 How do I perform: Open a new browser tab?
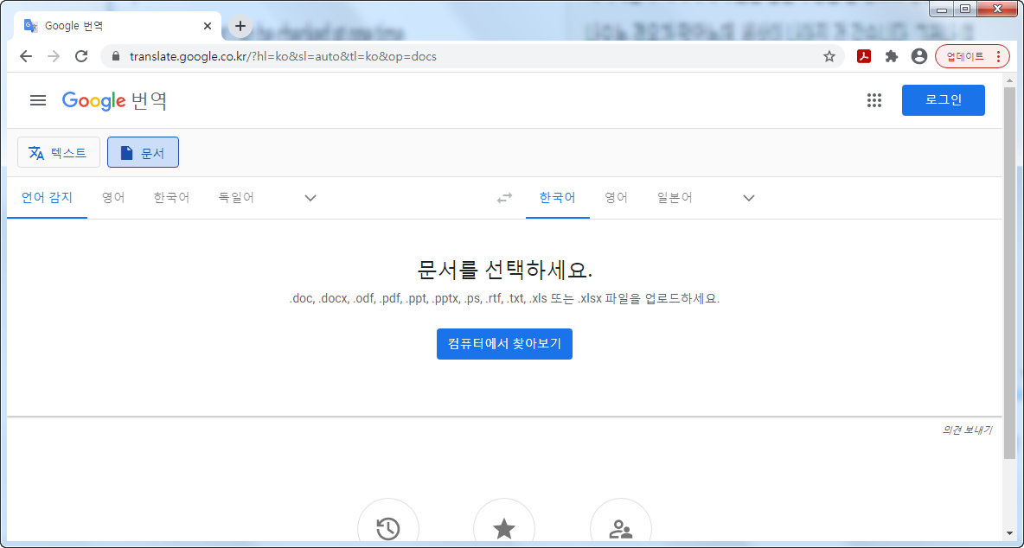240,26
